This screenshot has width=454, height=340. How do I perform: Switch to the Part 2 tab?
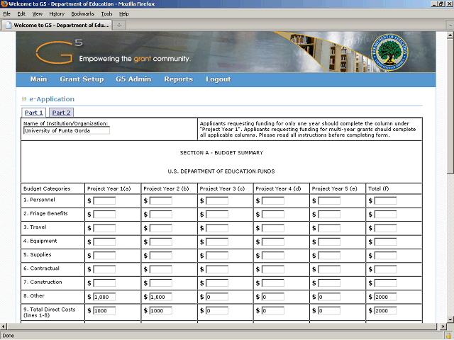61,113
